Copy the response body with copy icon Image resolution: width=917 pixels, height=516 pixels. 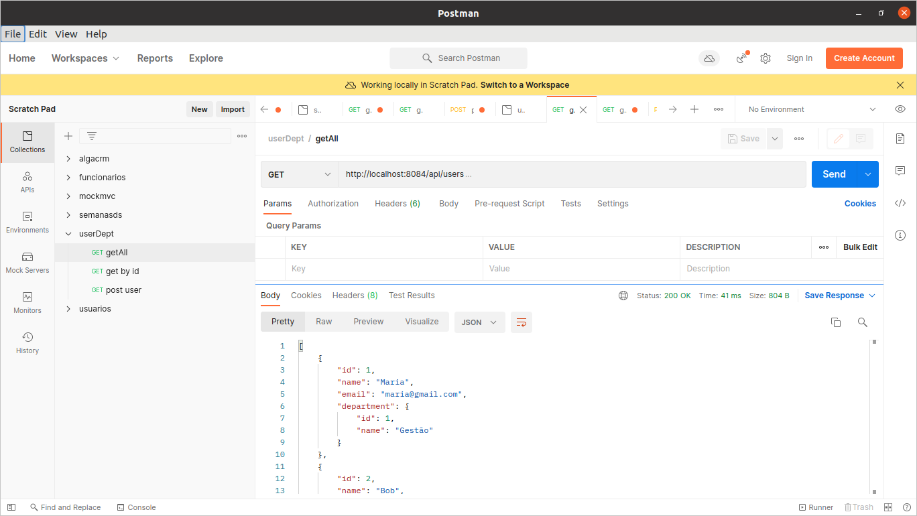[836, 322]
